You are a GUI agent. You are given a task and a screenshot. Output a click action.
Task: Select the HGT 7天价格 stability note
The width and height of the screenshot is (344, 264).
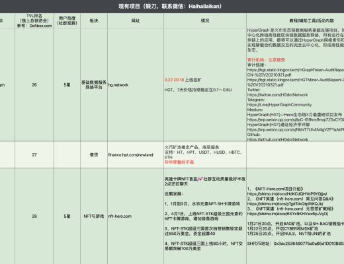pyautogui.click(x=198, y=90)
